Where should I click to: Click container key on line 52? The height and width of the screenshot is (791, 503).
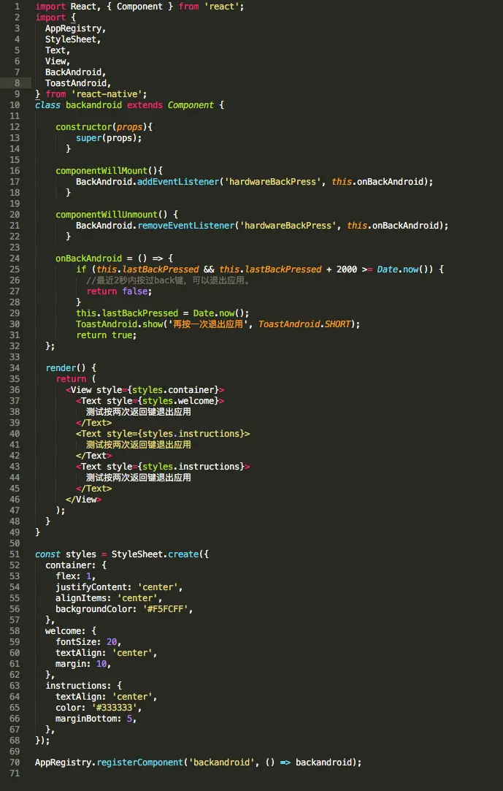[68, 565]
